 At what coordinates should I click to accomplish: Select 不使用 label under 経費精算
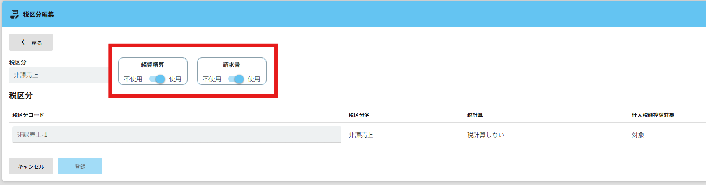click(x=133, y=79)
